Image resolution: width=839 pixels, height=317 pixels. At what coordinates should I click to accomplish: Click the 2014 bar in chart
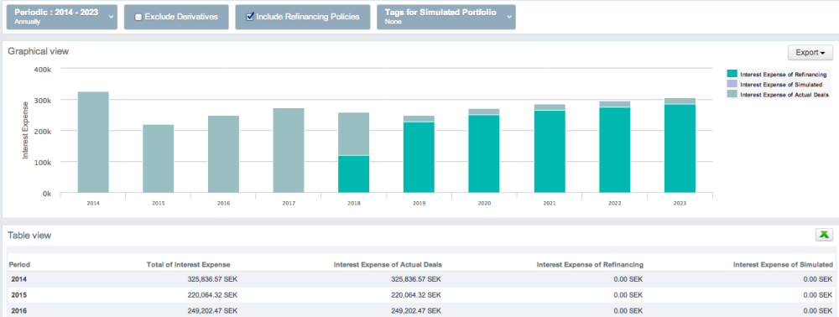(93, 142)
